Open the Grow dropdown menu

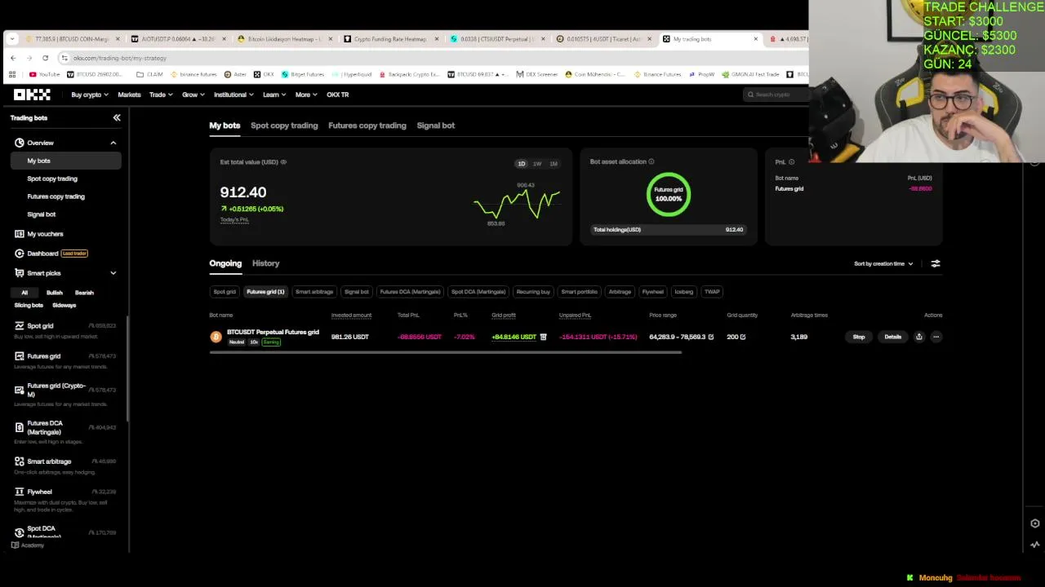[x=193, y=95]
